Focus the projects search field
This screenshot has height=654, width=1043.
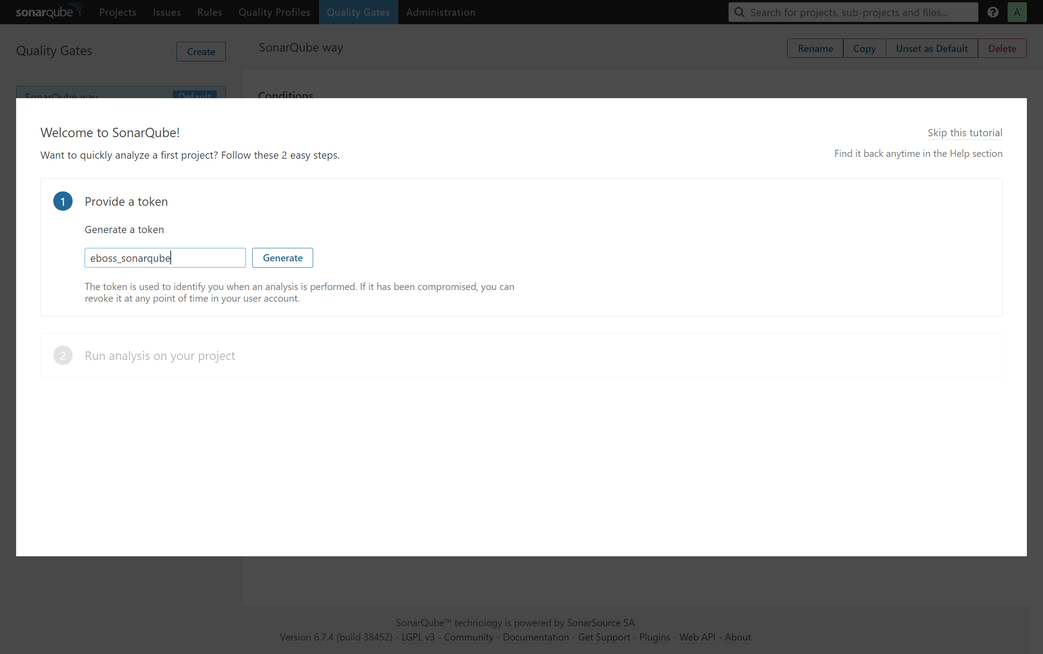853,12
